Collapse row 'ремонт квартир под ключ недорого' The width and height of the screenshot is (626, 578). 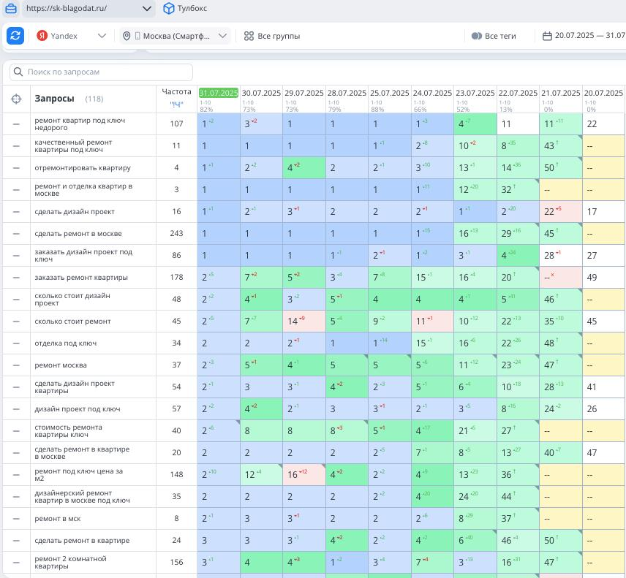tap(16, 124)
